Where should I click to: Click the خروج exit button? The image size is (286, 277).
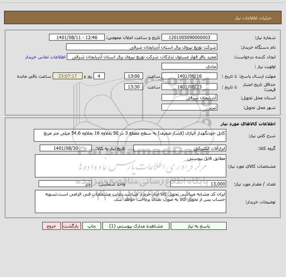[x=51, y=226]
